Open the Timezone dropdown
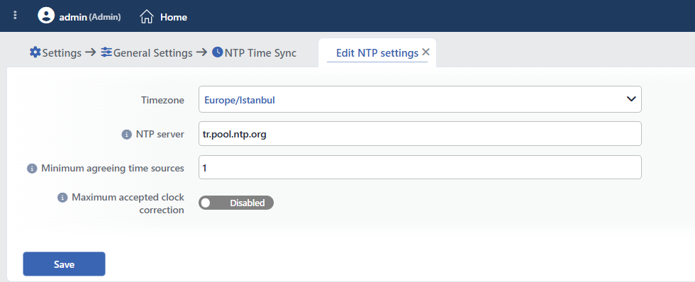The height and width of the screenshot is (282, 695). click(x=420, y=99)
